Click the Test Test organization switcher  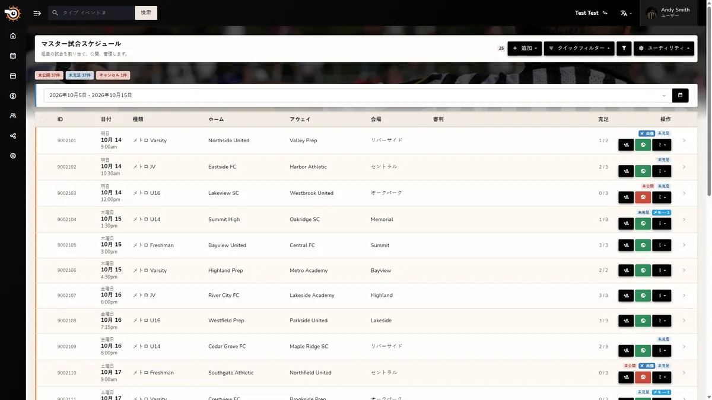(591, 12)
